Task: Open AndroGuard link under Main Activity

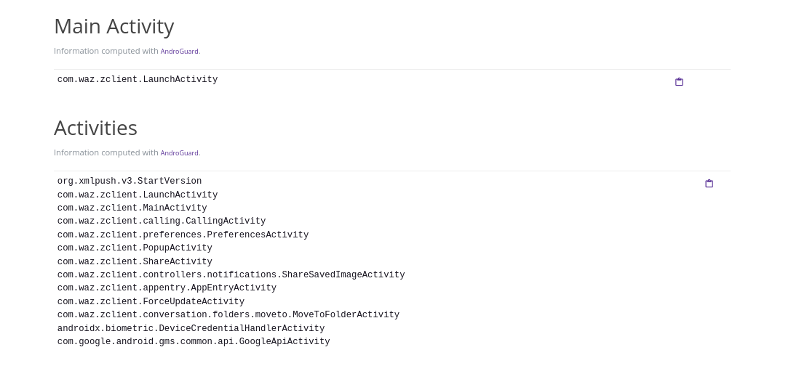Action: pyautogui.click(x=179, y=52)
